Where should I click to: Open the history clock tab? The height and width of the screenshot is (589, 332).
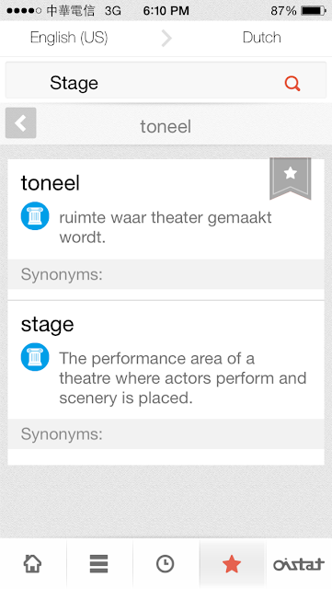click(166, 564)
